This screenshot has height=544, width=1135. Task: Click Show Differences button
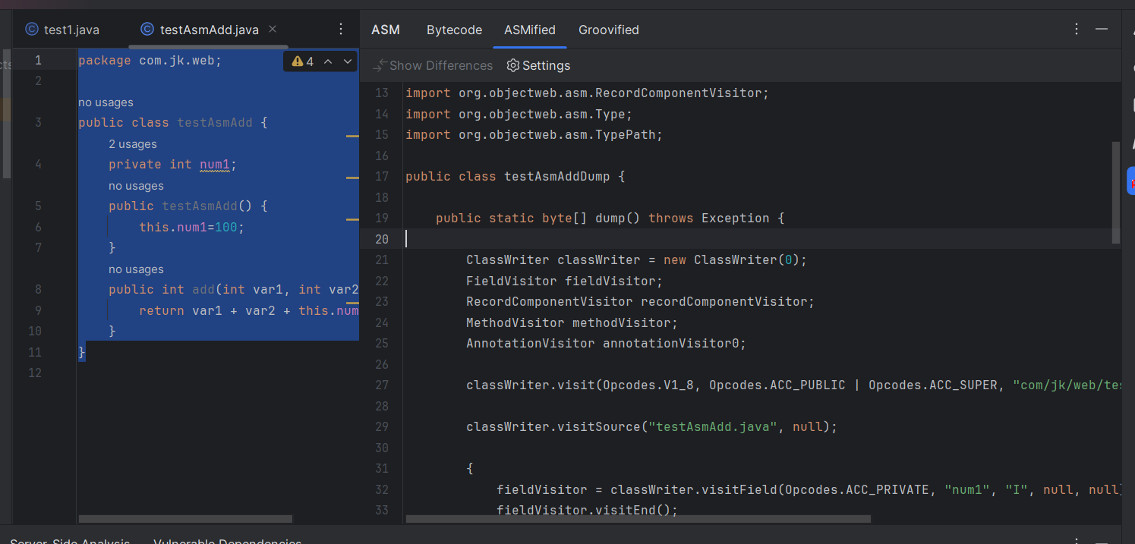coord(433,65)
